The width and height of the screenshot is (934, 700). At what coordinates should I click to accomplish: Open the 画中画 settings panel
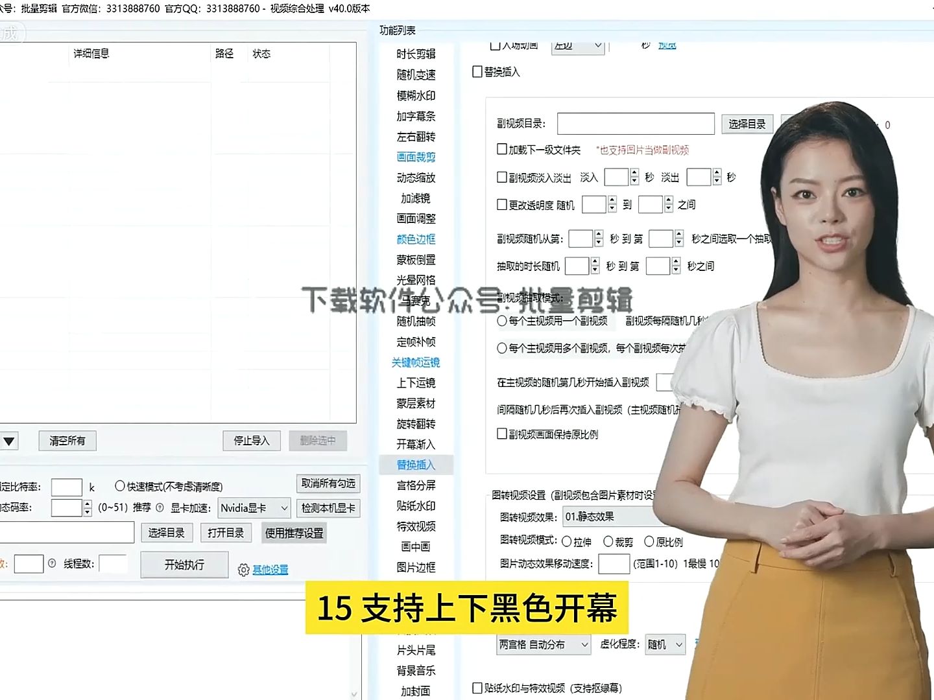[415, 546]
